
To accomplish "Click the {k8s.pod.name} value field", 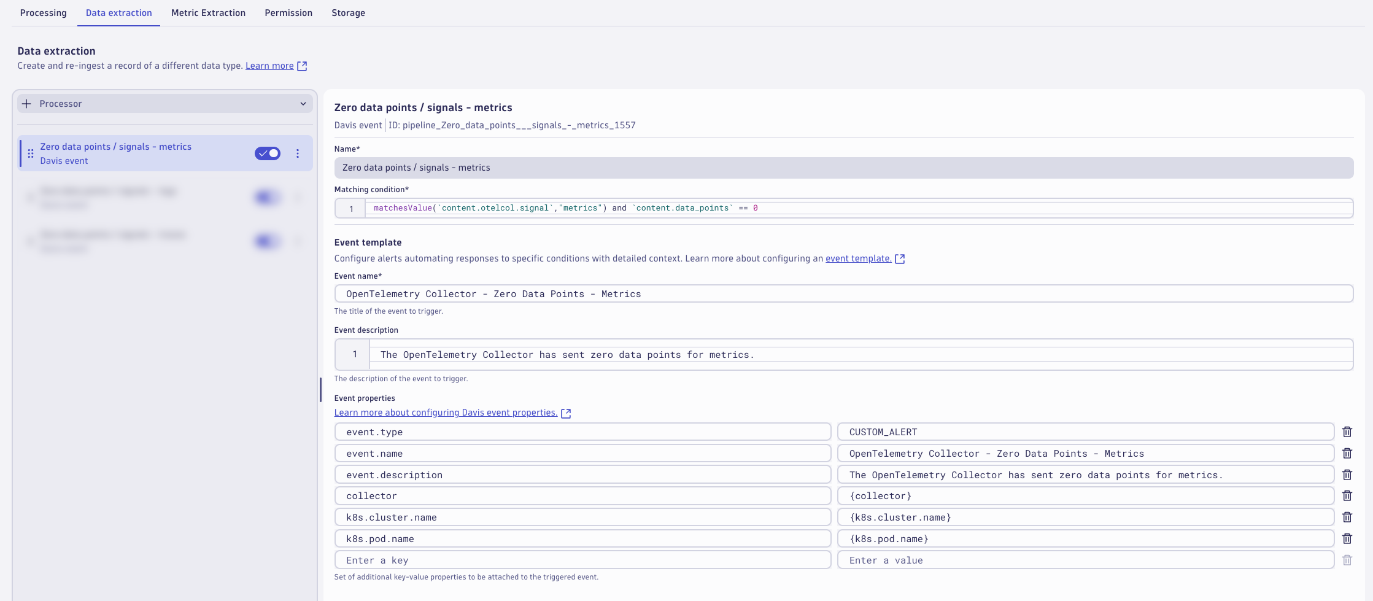I will click(x=1086, y=538).
